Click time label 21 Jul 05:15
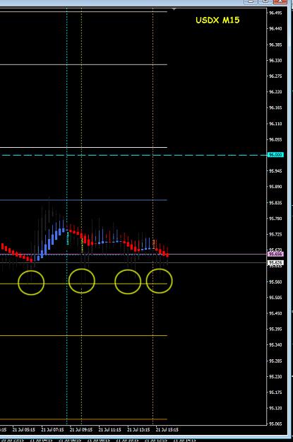This screenshot has height=442, width=293. point(23,430)
